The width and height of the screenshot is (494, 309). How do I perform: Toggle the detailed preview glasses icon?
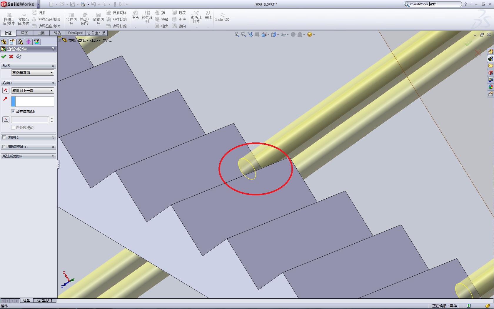click(19, 56)
